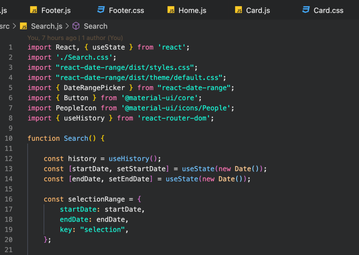Click 'useHistory()' call on line 12
The width and height of the screenshot is (359, 255).
133,159
